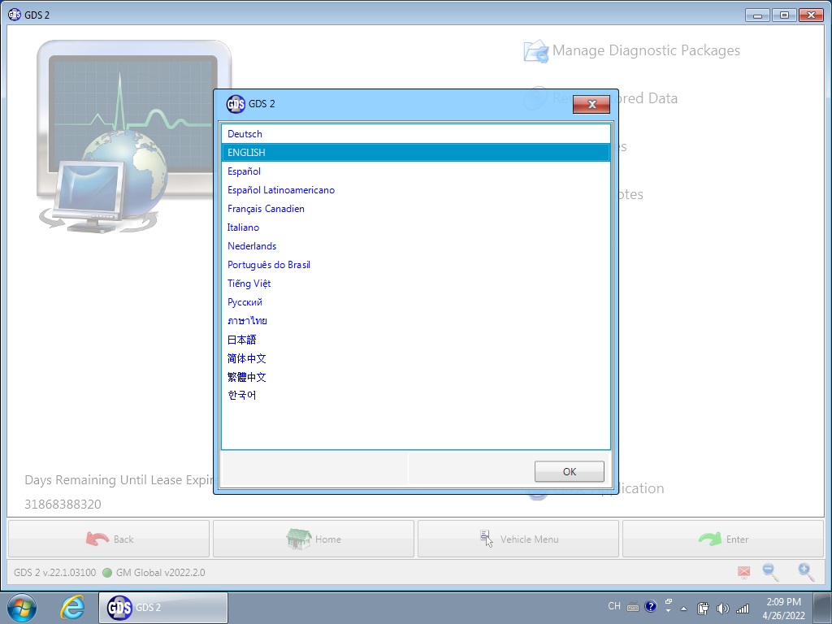Click the volume speaker icon in tray
The image size is (832, 624).
723,608
